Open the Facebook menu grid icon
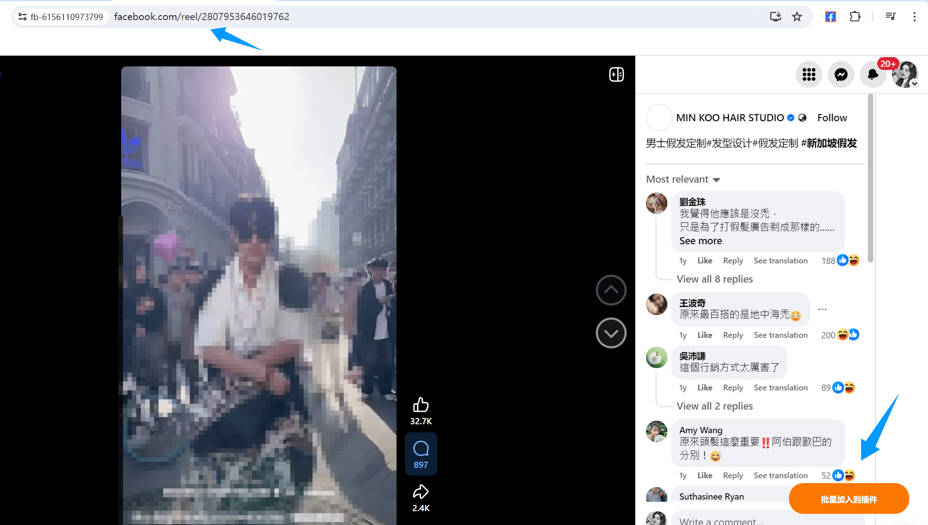This screenshot has width=928, height=525. [809, 74]
